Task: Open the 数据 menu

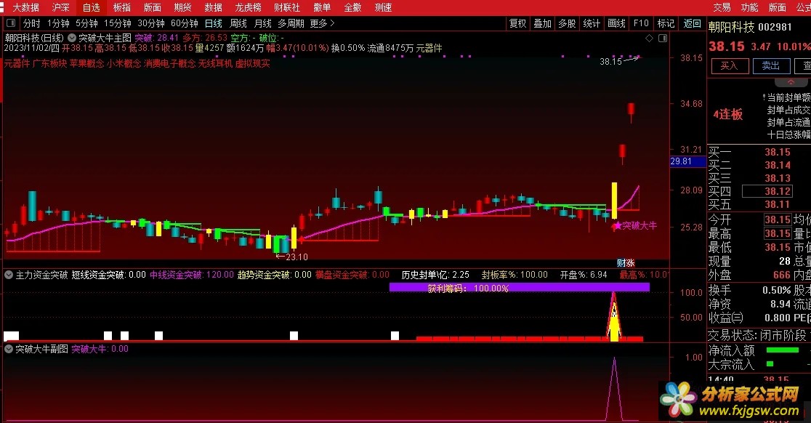Action: (x=213, y=7)
